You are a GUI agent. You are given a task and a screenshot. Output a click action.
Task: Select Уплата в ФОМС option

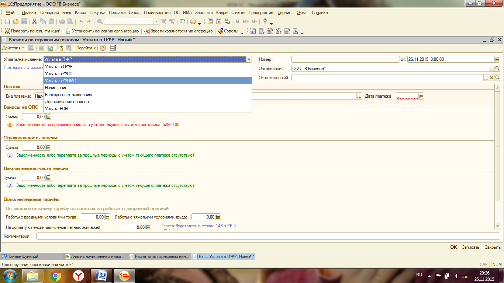click(x=148, y=81)
